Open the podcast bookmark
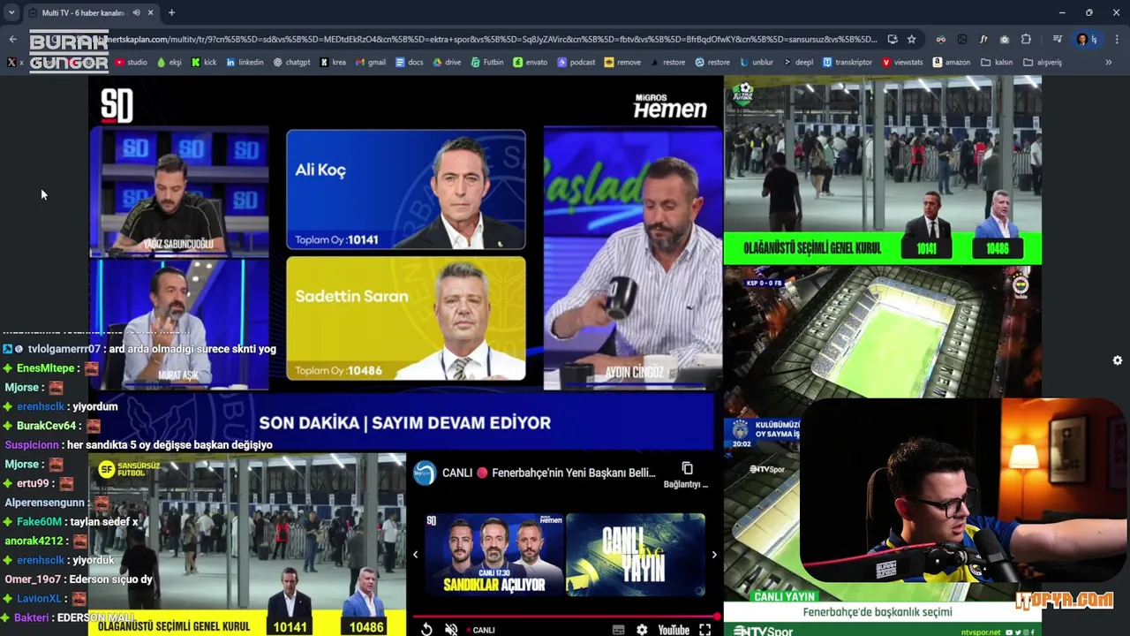1130x636 pixels. pos(576,62)
